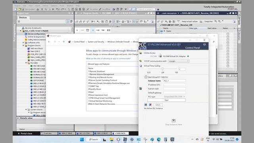Click the second PLC stop icon beside MRES
This screenshot has width=254, height=143.
click(x=150, y=105)
